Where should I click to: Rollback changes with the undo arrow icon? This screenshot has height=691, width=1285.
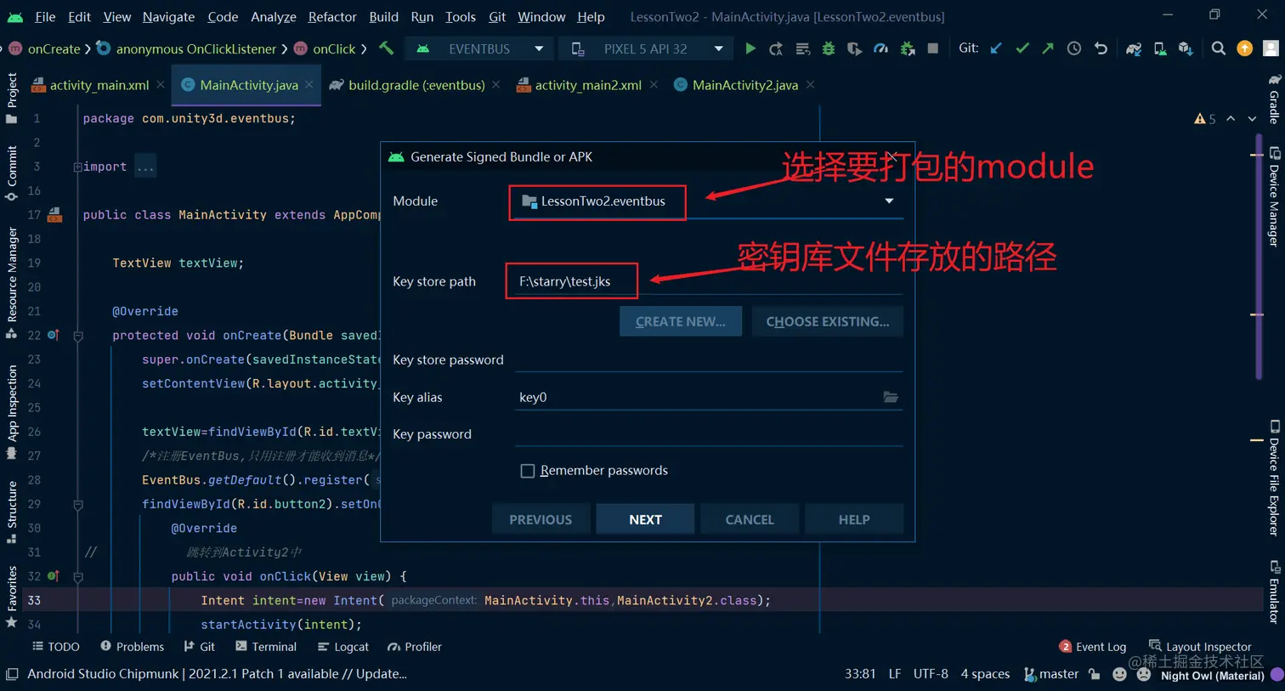tap(1101, 48)
